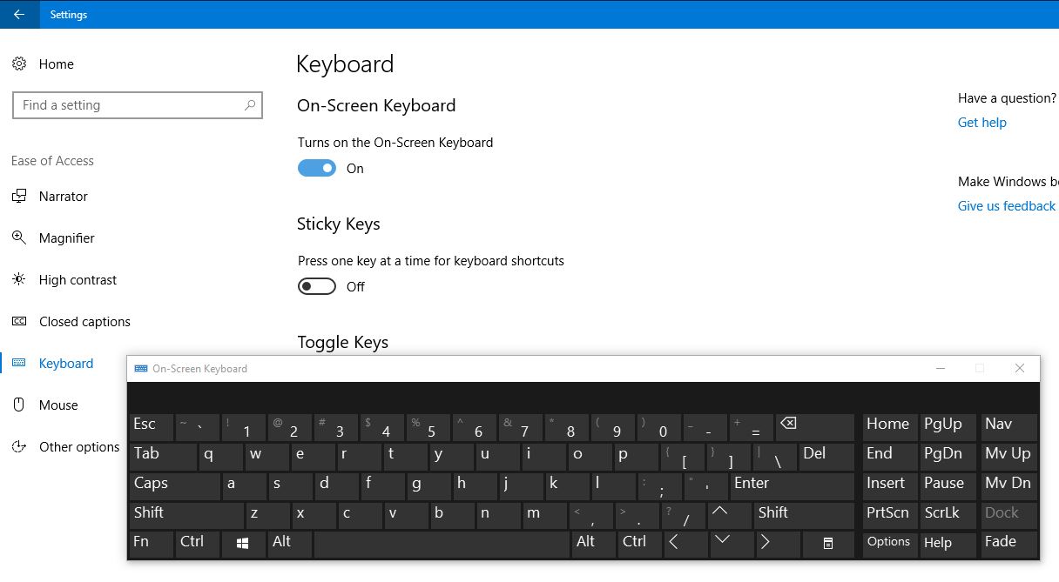Open the Narrator settings page
The image size is (1059, 582).
pos(63,197)
